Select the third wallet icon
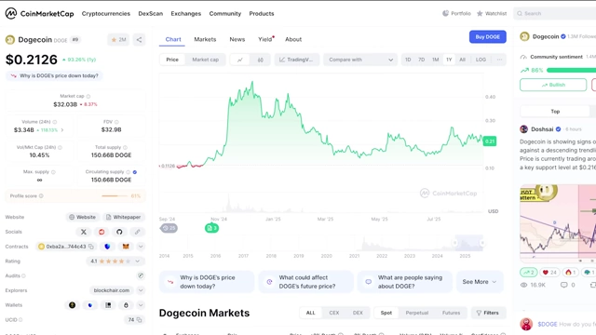The height and width of the screenshot is (335, 596). [x=108, y=305]
